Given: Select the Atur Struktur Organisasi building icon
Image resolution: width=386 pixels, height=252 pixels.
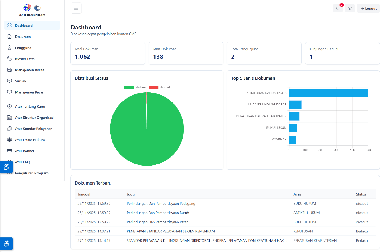Looking at the screenshot, I should click(x=9, y=118).
